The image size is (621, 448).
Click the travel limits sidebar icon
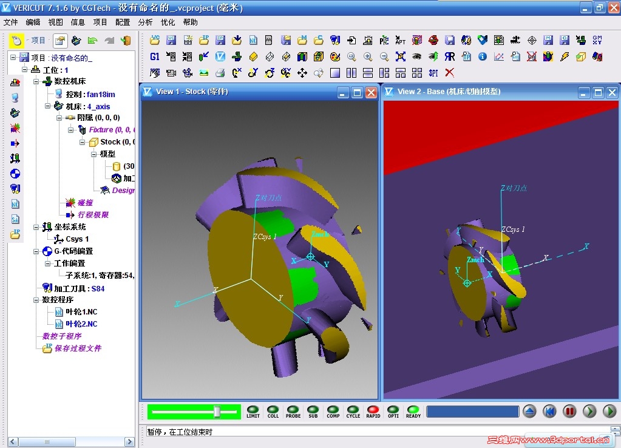point(15,143)
